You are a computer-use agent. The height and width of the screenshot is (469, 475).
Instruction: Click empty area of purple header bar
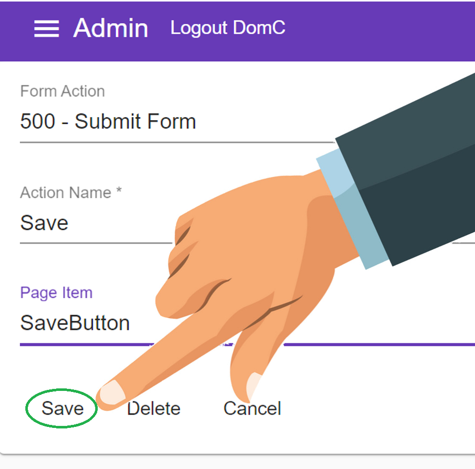tap(379, 30)
